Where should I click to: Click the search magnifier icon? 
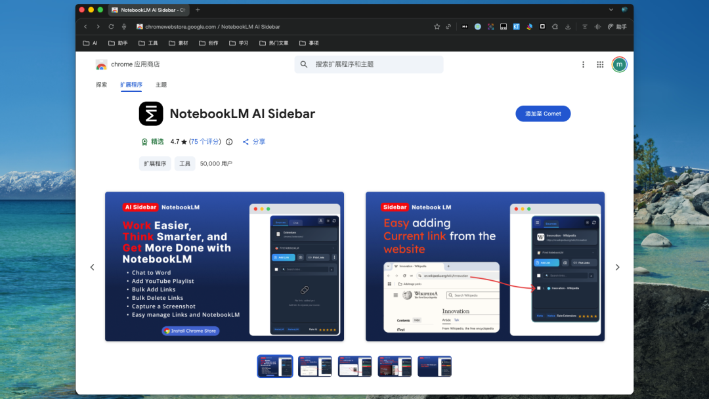(304, 64)
